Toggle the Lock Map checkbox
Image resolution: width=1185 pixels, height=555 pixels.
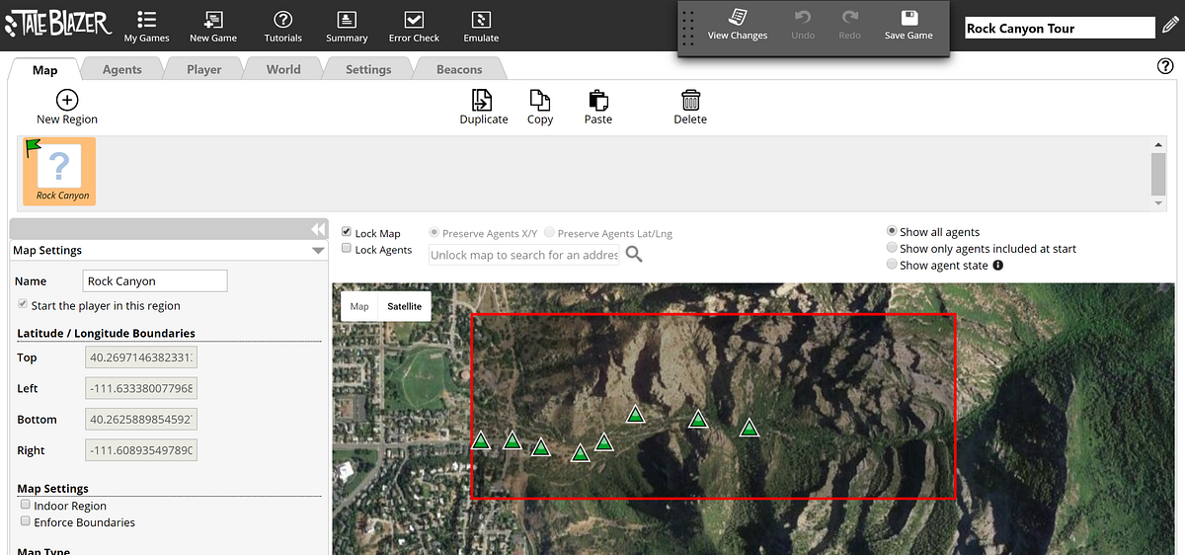pos(347,232)
